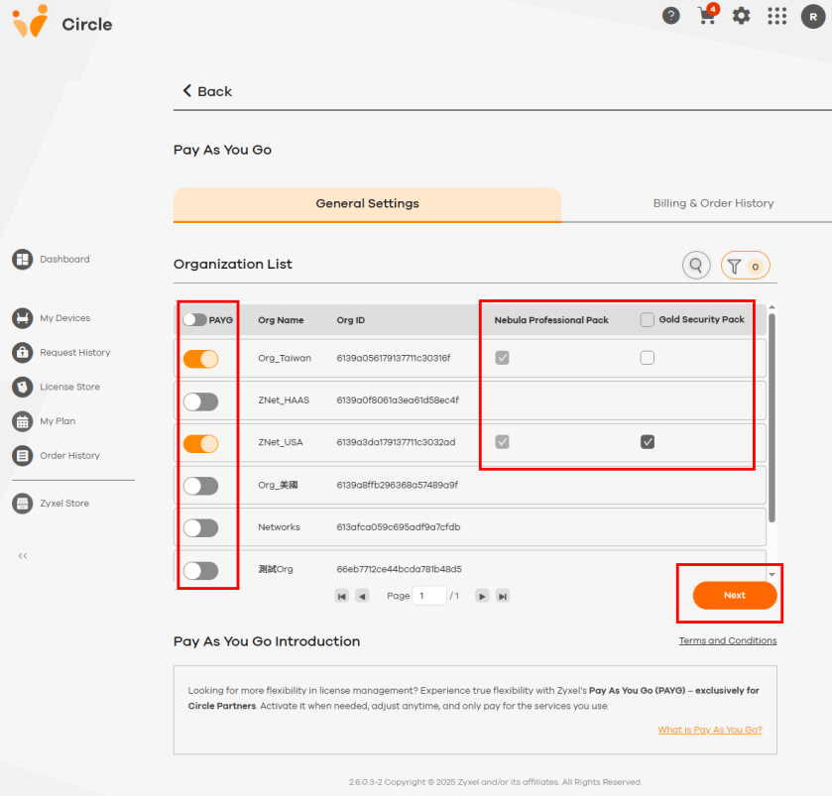
Task: Click the My Devices sidebar icon
Action: click(22, 318)
